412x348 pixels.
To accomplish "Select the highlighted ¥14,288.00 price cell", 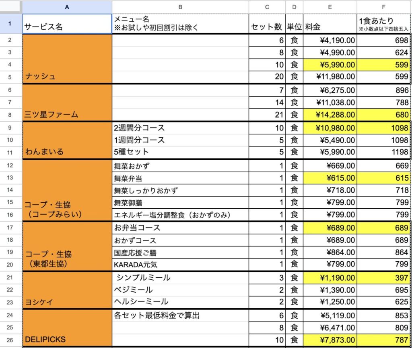I will pos(330,114).
